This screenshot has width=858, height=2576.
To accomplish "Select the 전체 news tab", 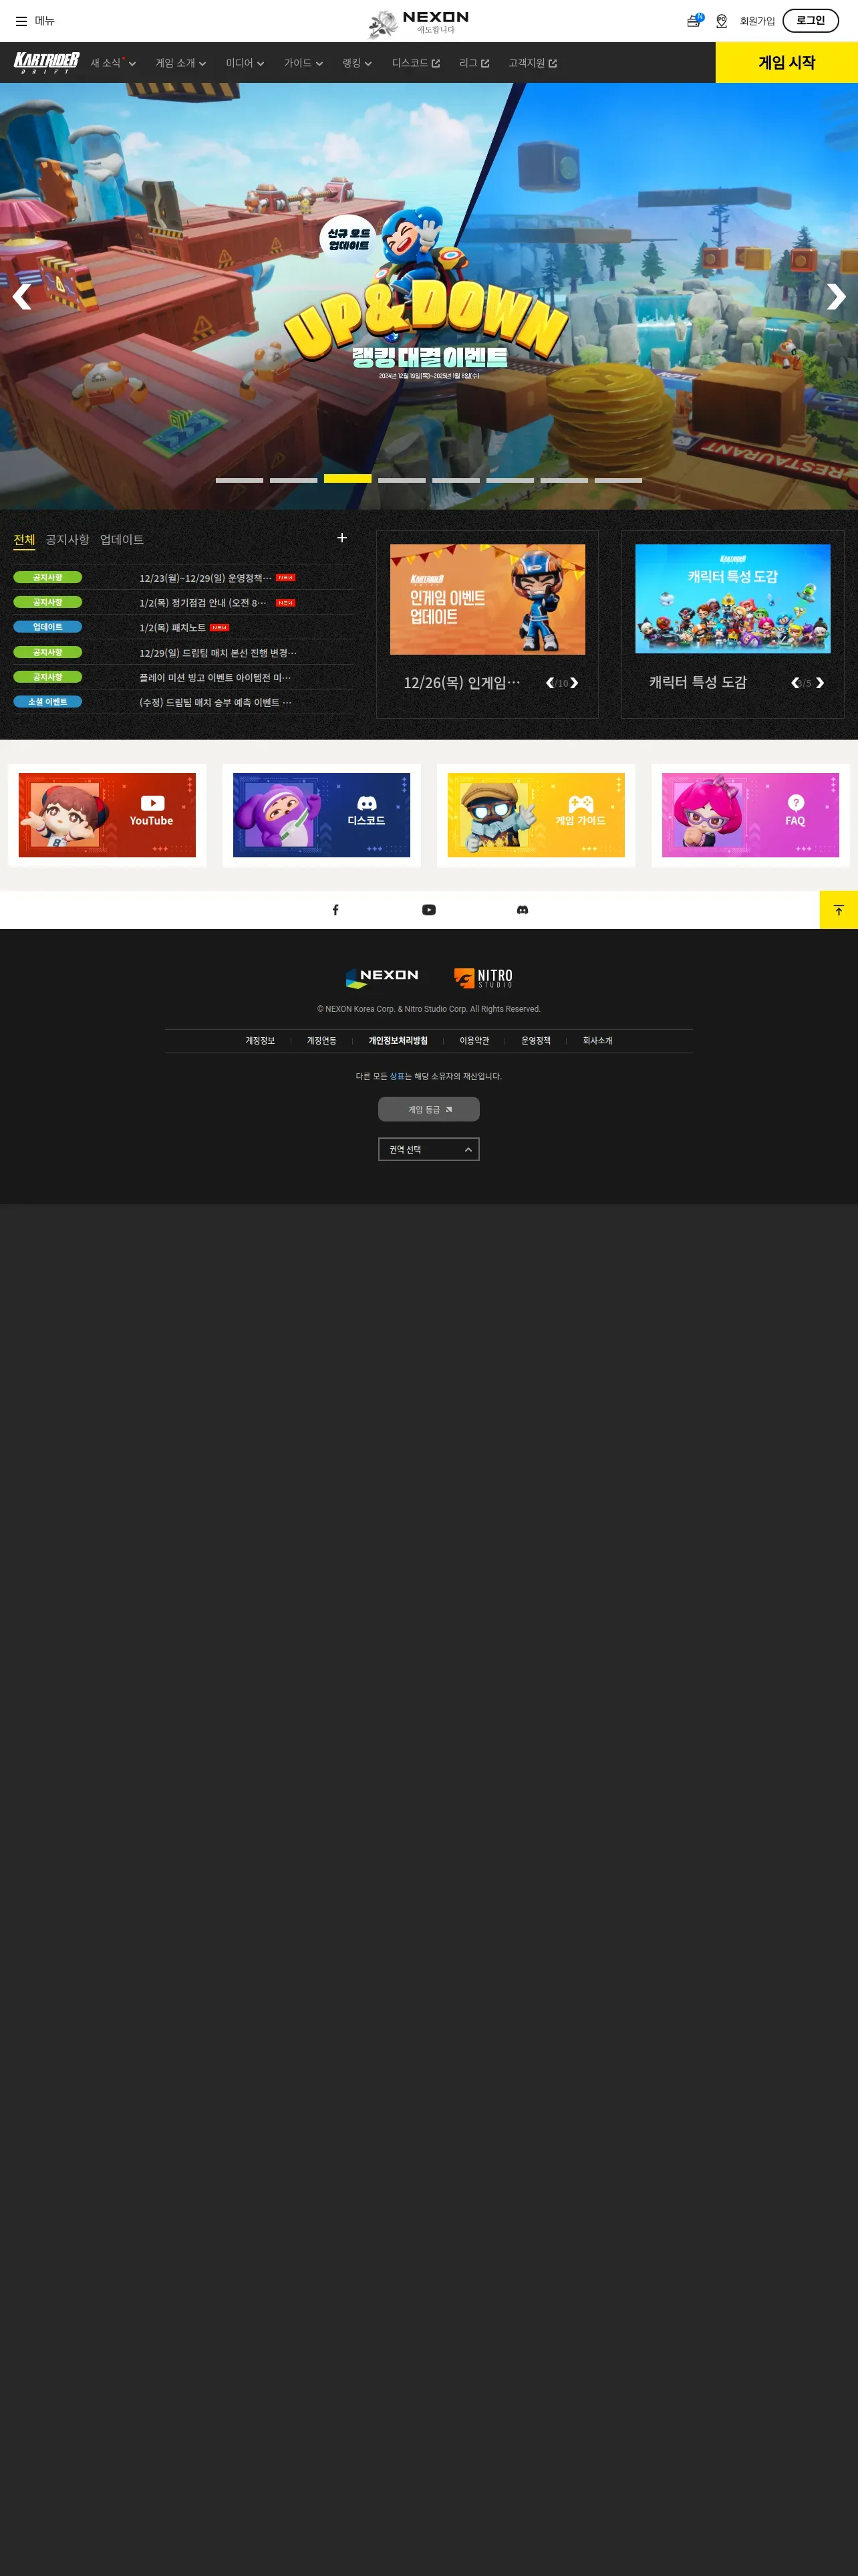I will 24,540.
